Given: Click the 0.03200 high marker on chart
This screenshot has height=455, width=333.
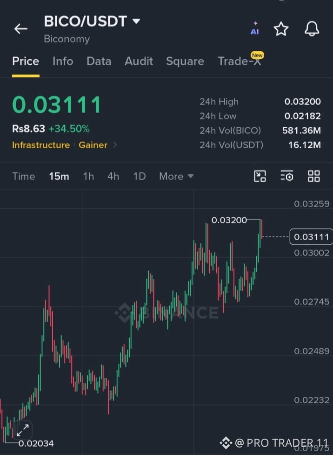Looking at the screenshot, I should (229, 220).
